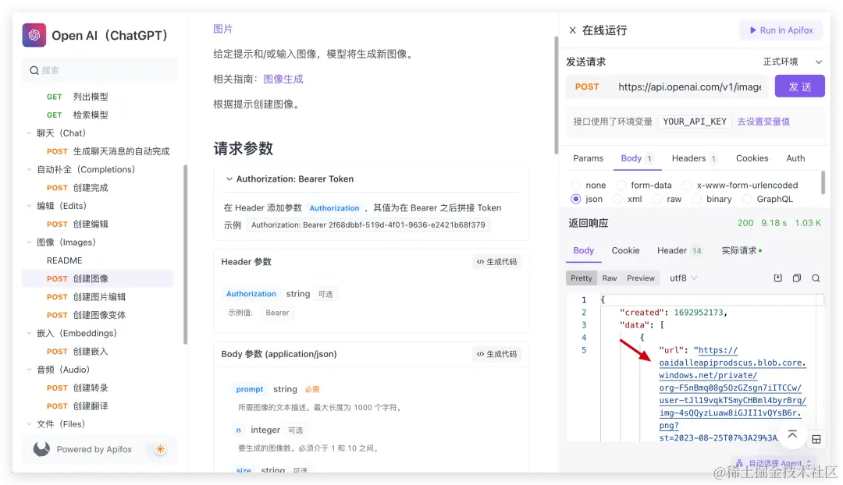Select the json body type radio button

574,199
